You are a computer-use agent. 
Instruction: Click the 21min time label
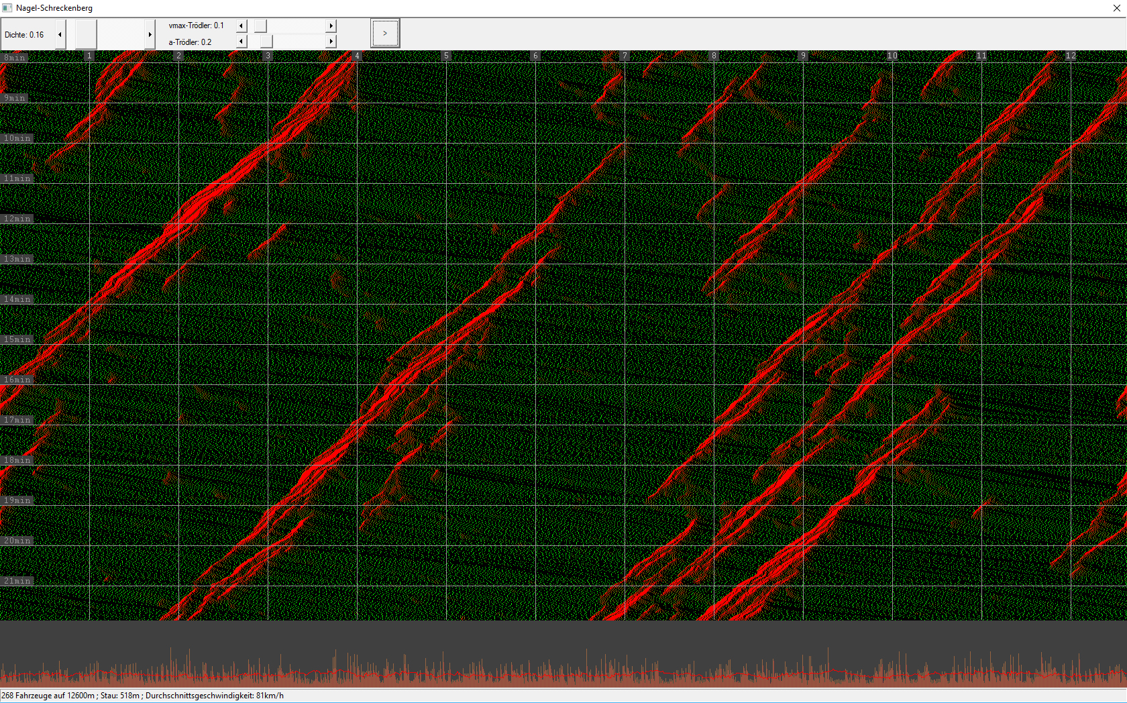click(x=17, y=581)
